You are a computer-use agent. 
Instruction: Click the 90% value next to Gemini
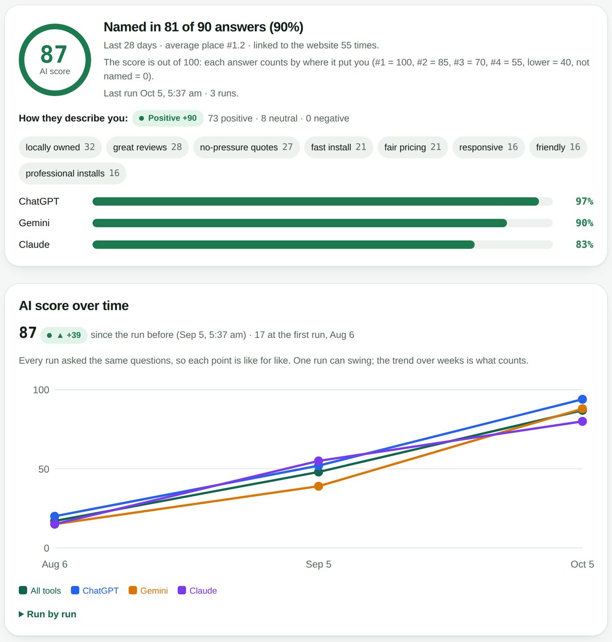pos(584,223)
